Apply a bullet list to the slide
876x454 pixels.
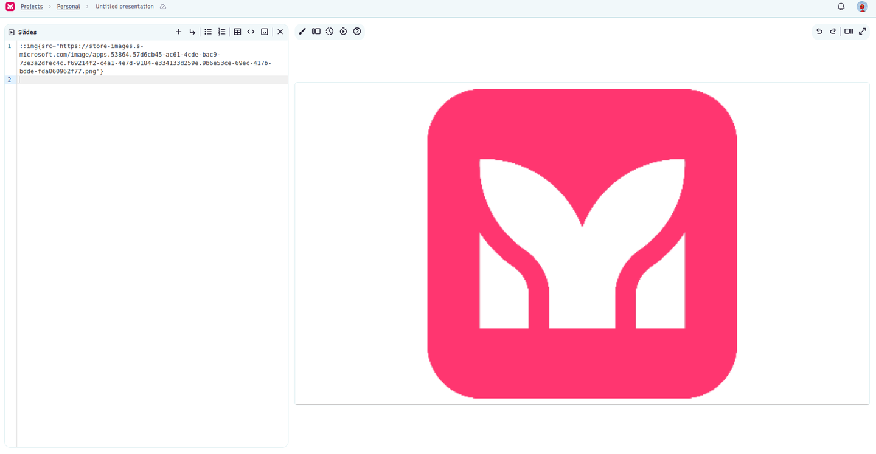207,32
